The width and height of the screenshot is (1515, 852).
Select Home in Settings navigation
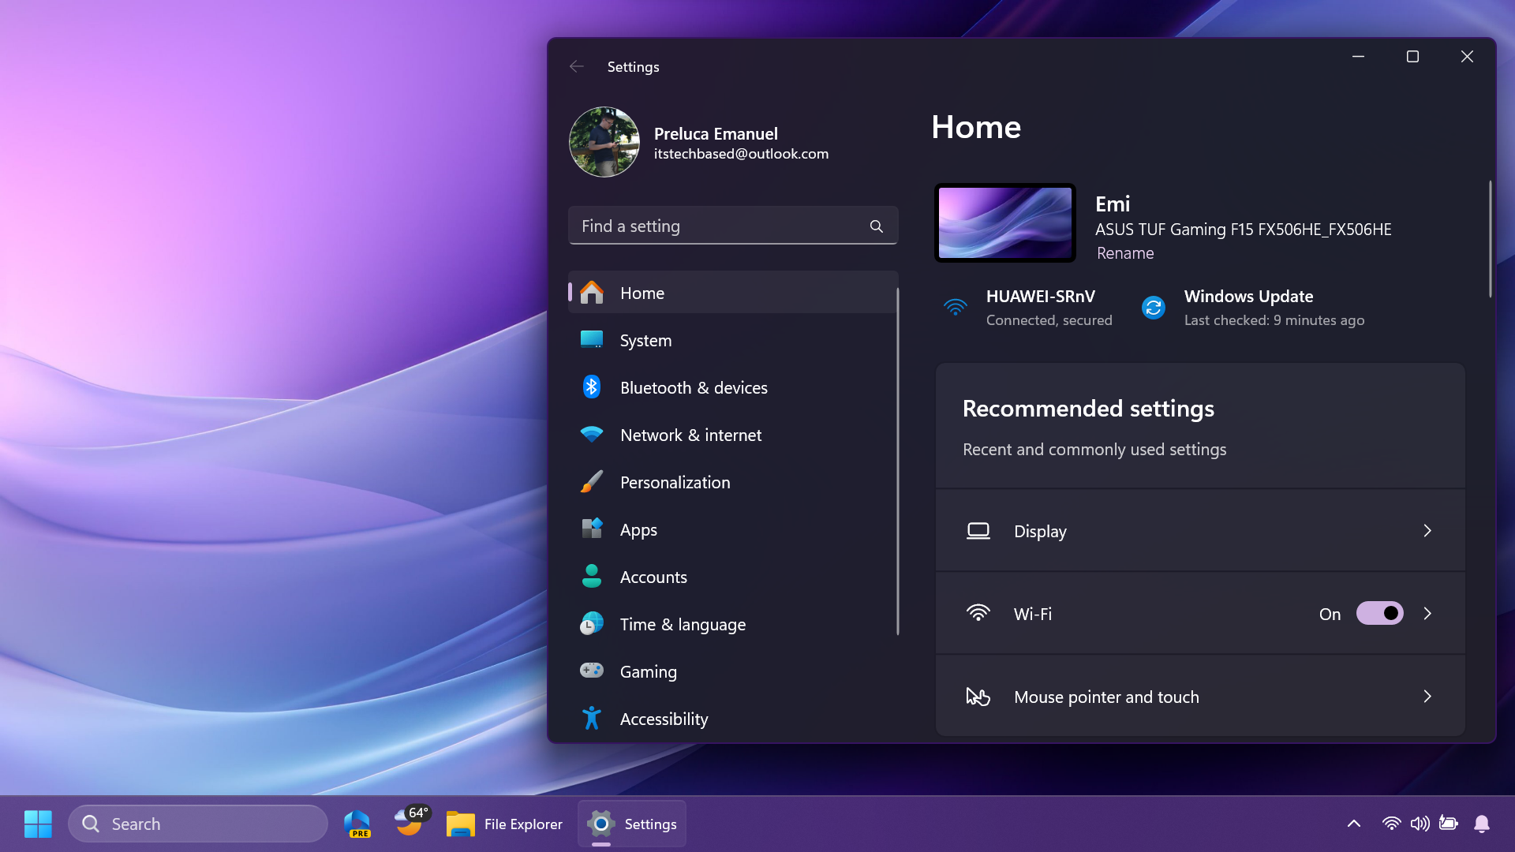[733, 293]
